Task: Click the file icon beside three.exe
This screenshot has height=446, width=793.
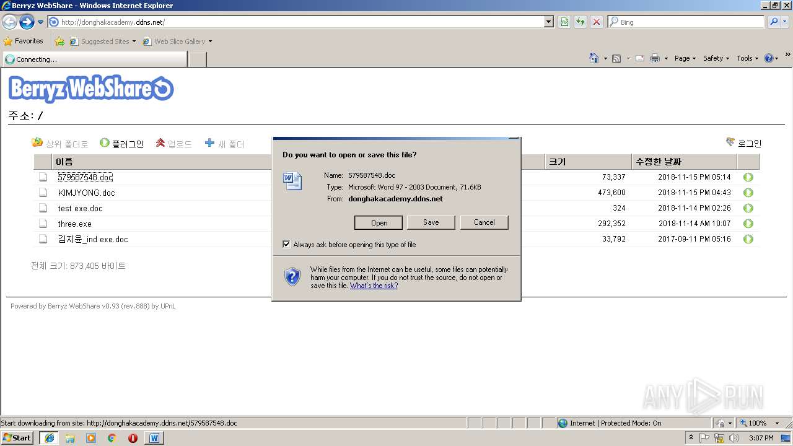Action: coord(43,224)
